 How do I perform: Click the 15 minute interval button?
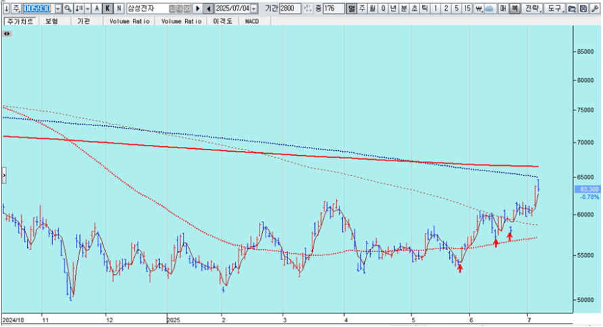point(467,9)
